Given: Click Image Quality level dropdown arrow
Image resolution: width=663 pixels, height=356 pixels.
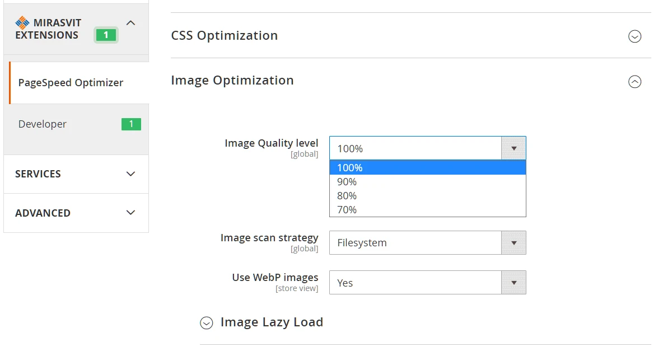Looking at the screenshot, I should [x=513, y=148].
